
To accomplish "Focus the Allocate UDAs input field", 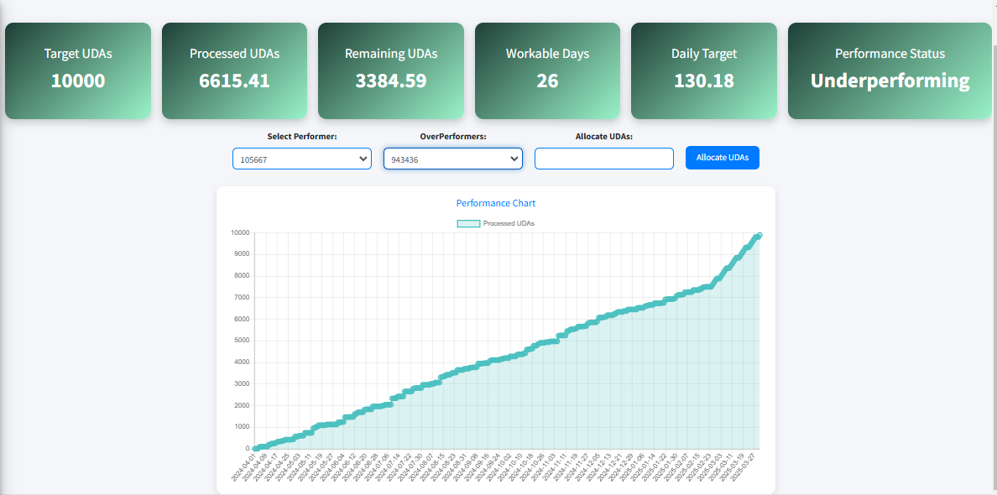I will pyautogui.click(x=603, y=159).
